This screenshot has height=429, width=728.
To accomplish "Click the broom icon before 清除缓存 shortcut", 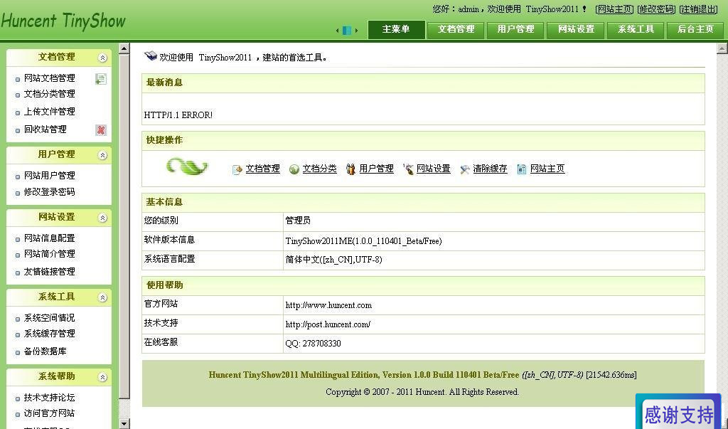I will coord(465,169).
